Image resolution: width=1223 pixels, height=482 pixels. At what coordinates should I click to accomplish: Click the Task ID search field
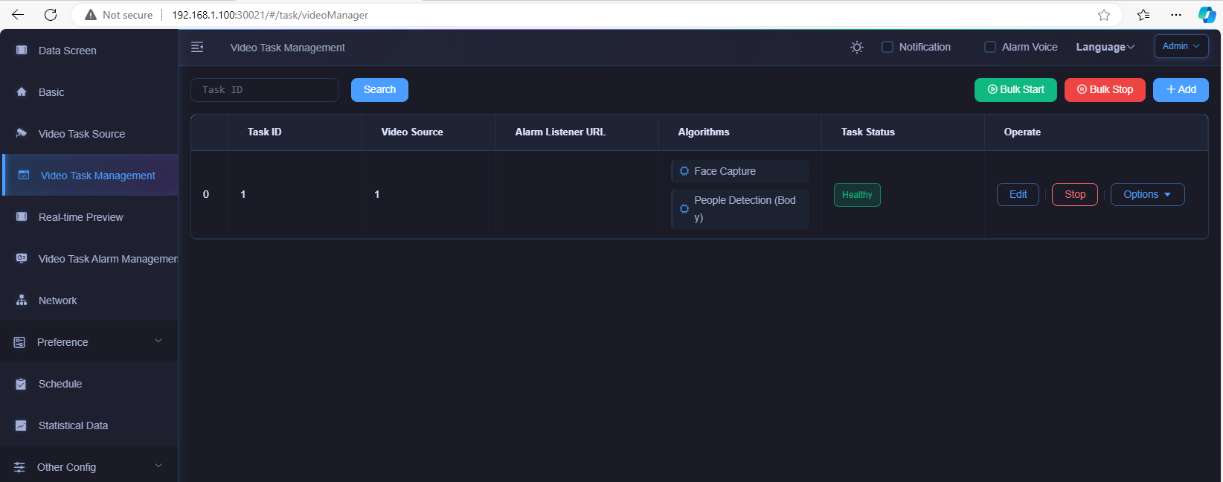coord(265,90)
